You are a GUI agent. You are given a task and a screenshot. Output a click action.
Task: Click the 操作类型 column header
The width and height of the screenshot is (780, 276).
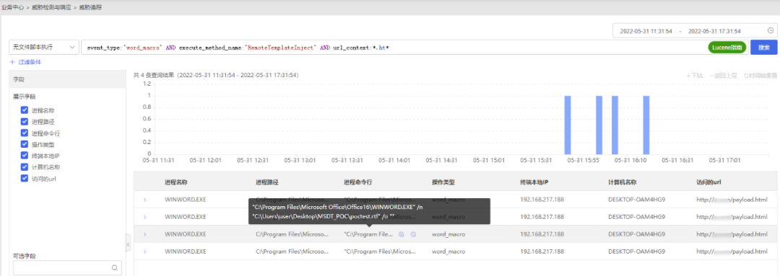[443, 182]
